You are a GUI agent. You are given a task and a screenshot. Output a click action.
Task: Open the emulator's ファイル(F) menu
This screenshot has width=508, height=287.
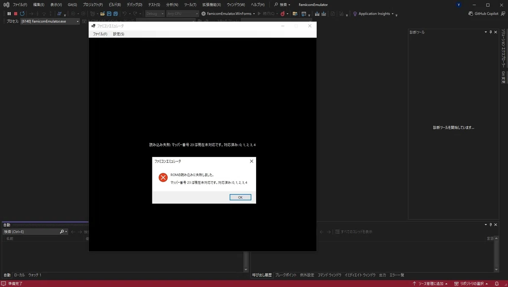100,34
